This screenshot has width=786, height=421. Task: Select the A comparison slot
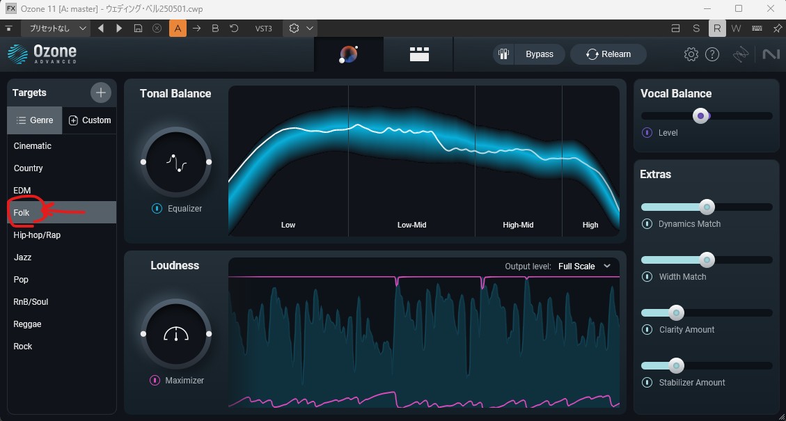point(178,29)
